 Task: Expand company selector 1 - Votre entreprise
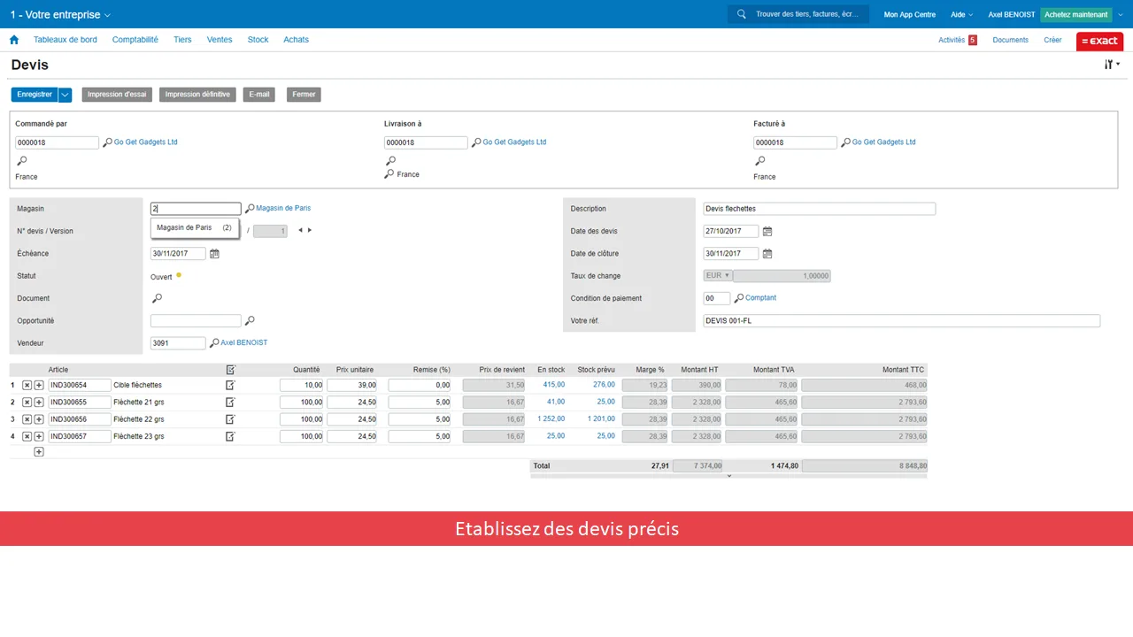60,15
